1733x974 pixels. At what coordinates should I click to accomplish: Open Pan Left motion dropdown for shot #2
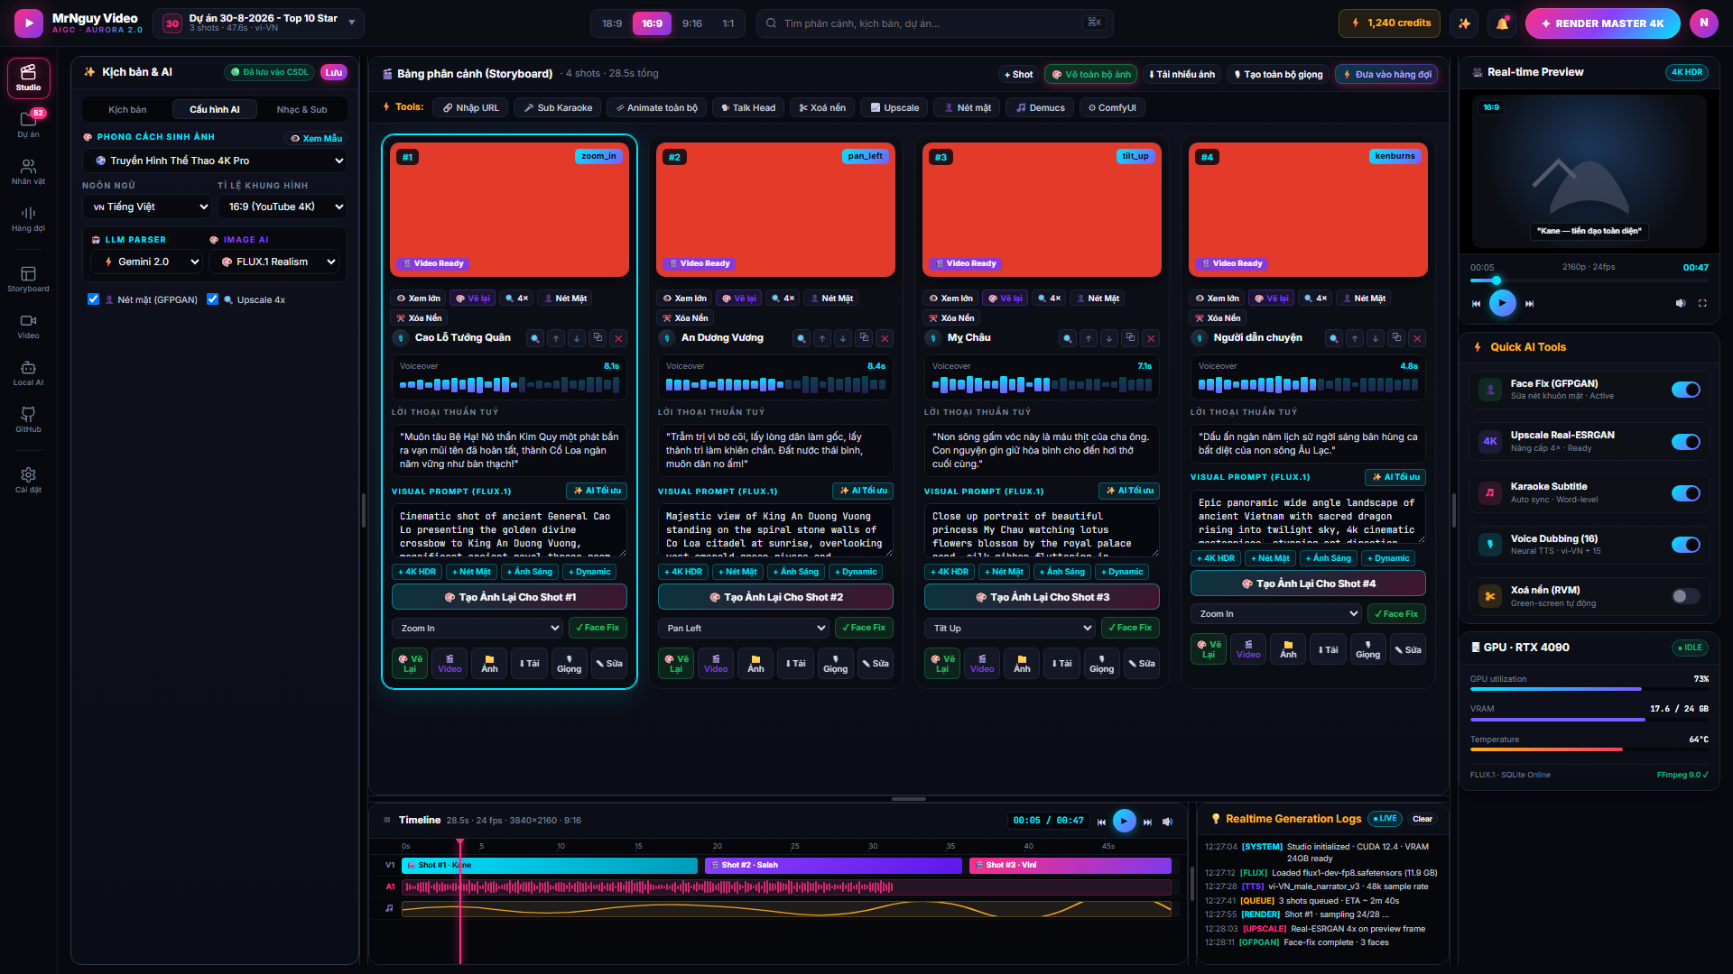744,628
